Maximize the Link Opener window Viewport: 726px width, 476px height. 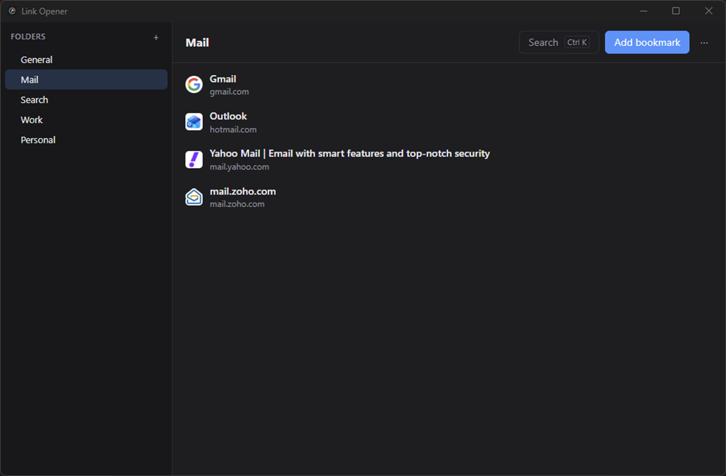[x=676, y=11]
